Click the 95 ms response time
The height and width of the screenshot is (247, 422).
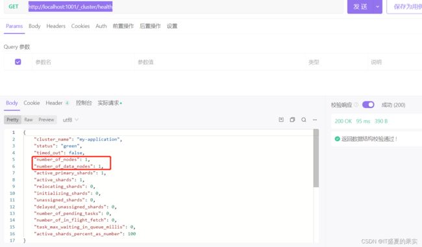tap(363, 121)
